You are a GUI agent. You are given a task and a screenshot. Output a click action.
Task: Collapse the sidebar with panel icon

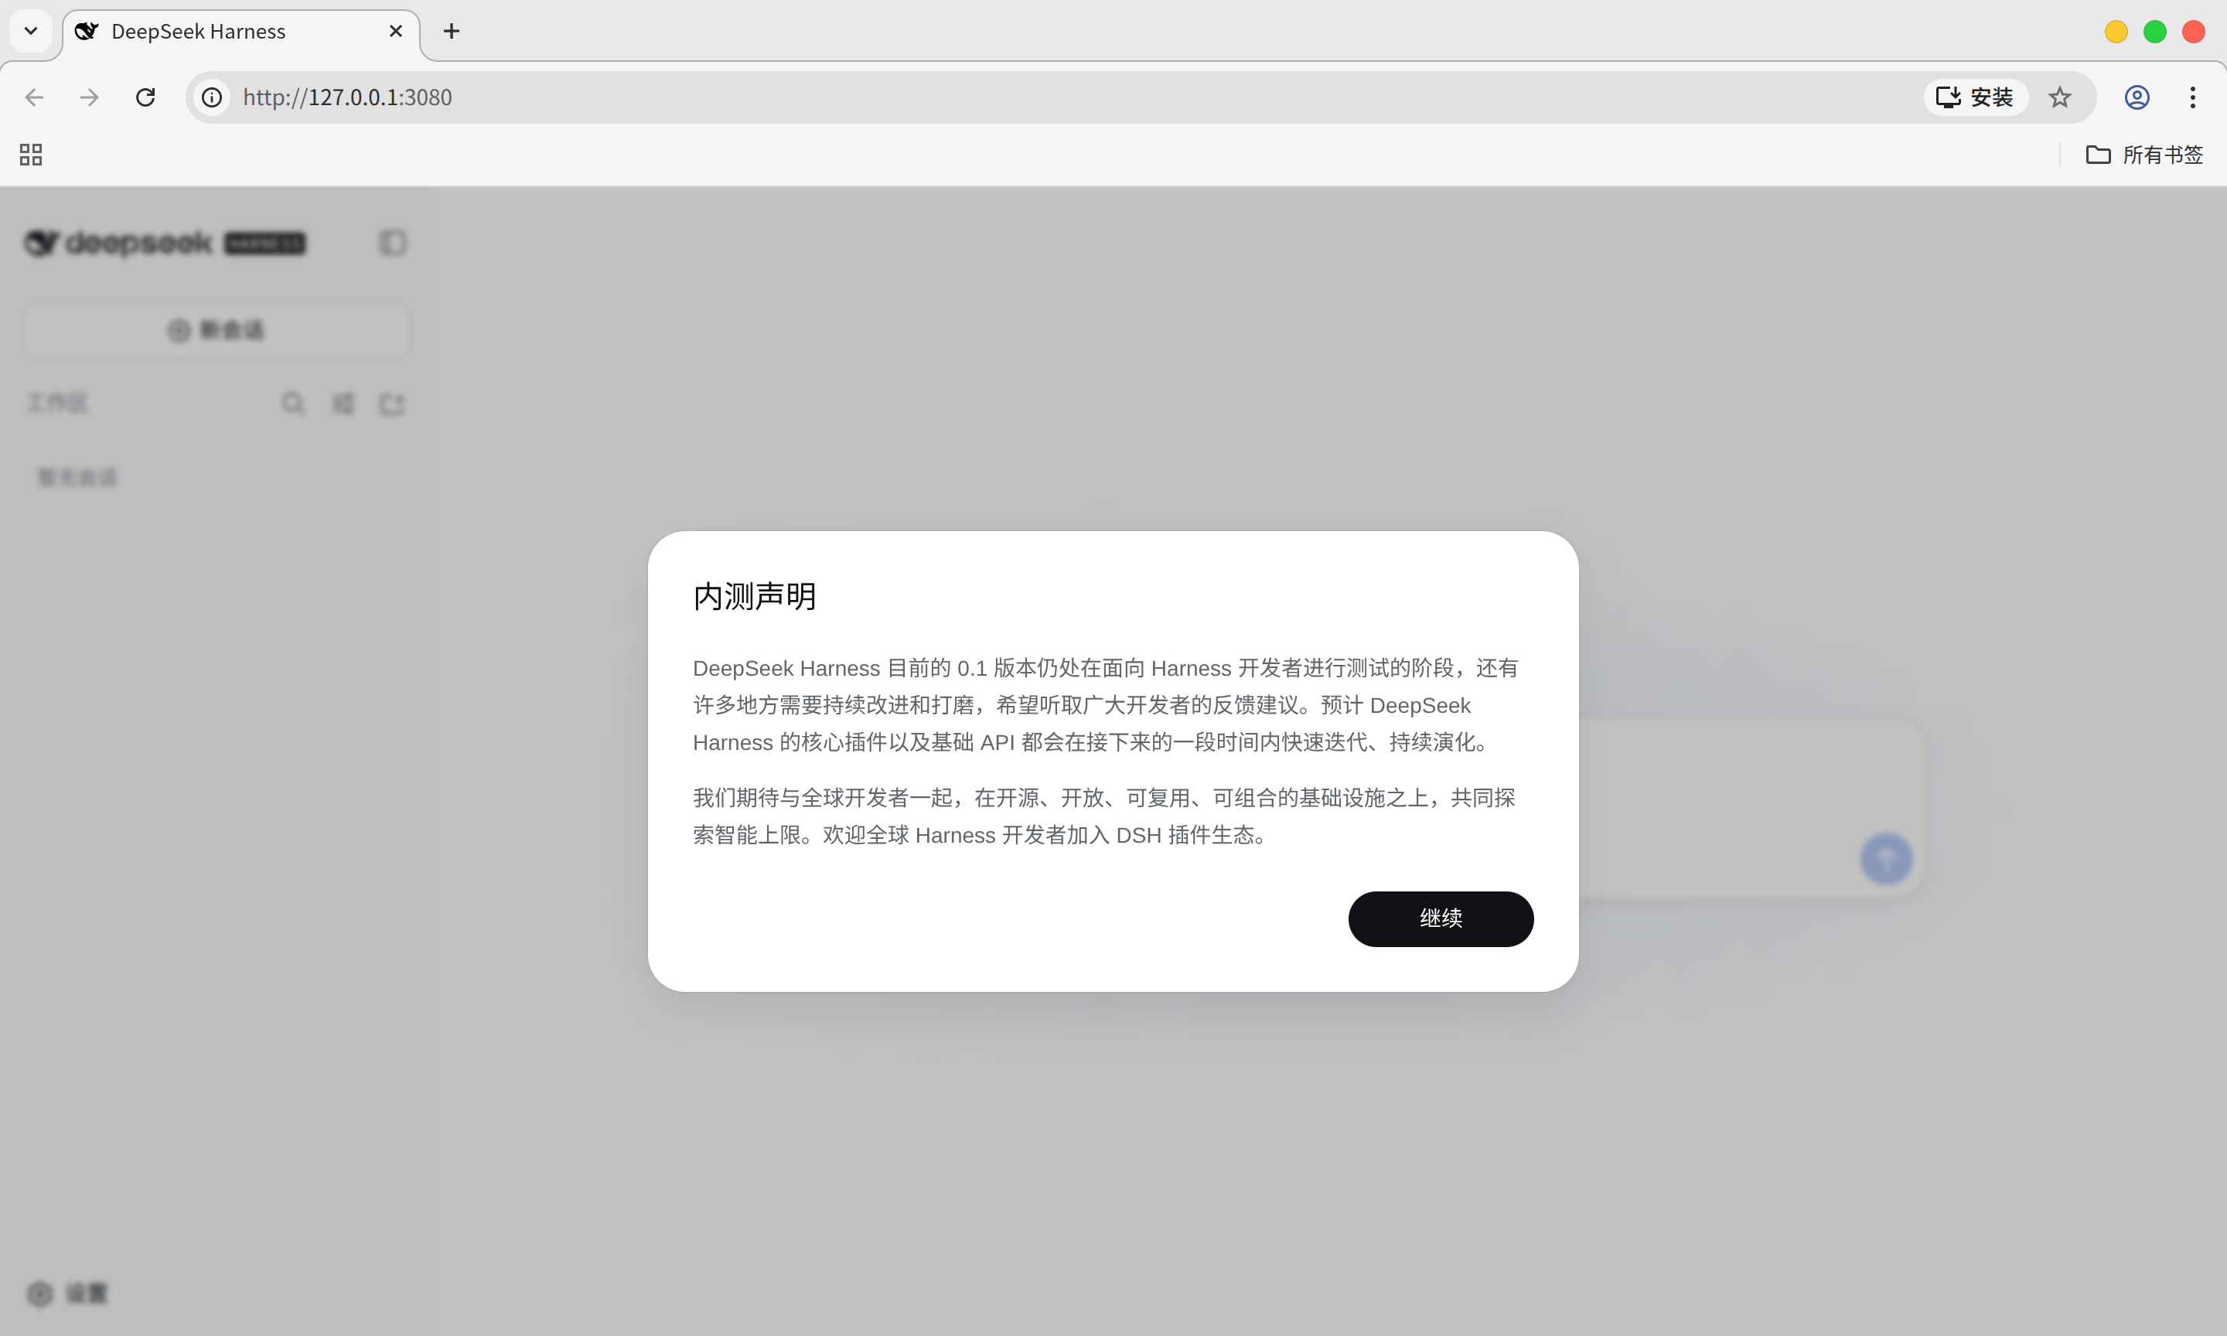pos(393,243)
